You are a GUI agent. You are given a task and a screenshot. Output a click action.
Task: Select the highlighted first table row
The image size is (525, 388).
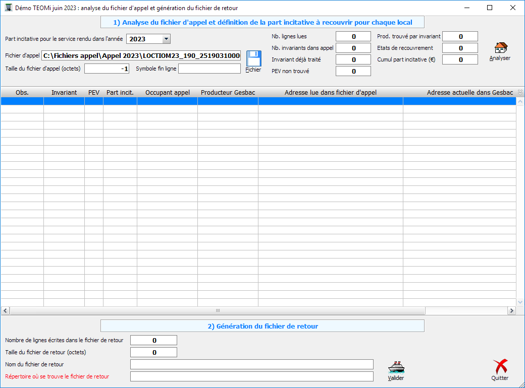[x=257, y=101]
